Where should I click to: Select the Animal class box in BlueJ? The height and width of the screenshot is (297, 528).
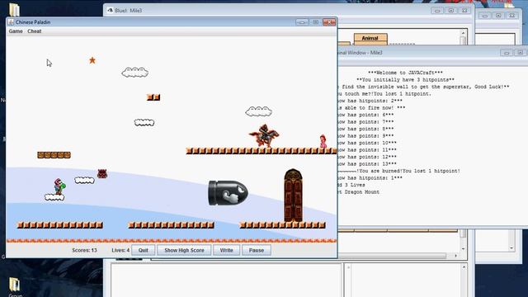click(x=370, y=39)
